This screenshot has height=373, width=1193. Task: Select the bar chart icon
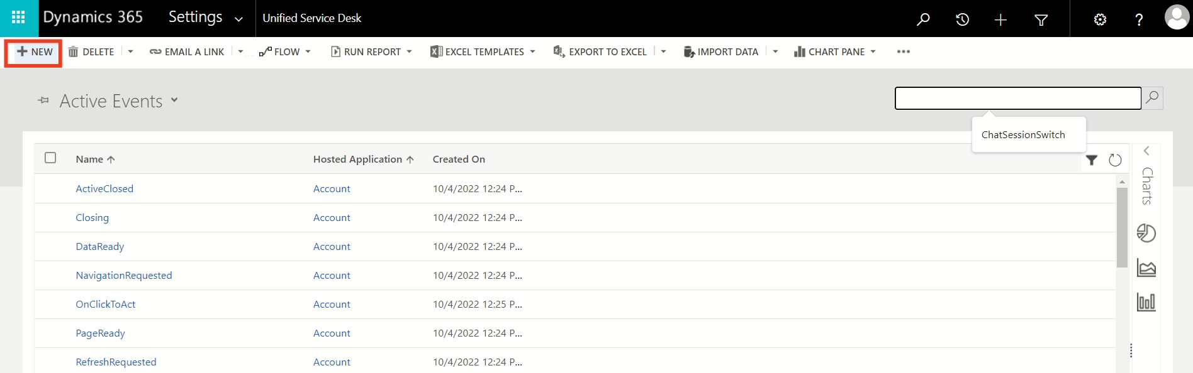[x=1146, y=301]
